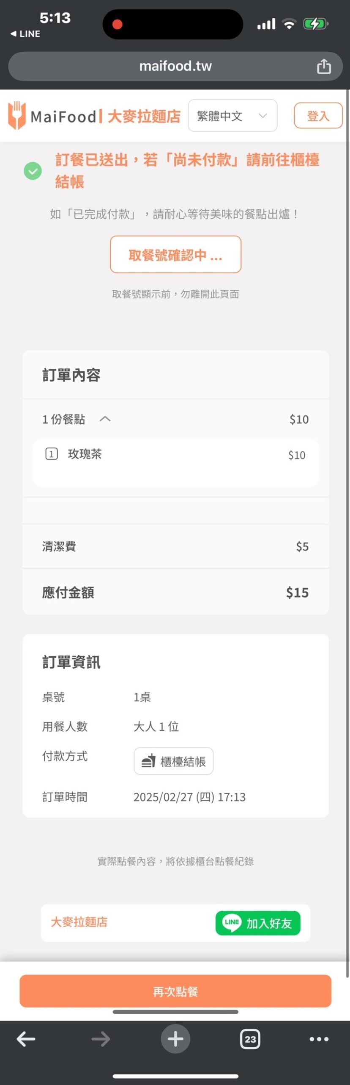Screen dimensions: 350x1085
Task: Tap the 櫃檯結帳 payment method chip
Action: (173, 761)
